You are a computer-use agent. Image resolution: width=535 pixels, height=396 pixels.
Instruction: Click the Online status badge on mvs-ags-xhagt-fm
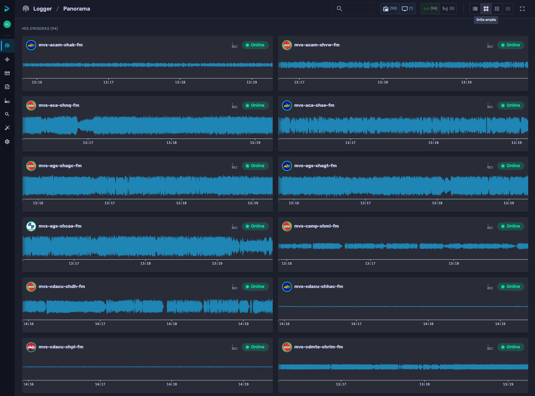pyautogui.click(x=511, y=166)
